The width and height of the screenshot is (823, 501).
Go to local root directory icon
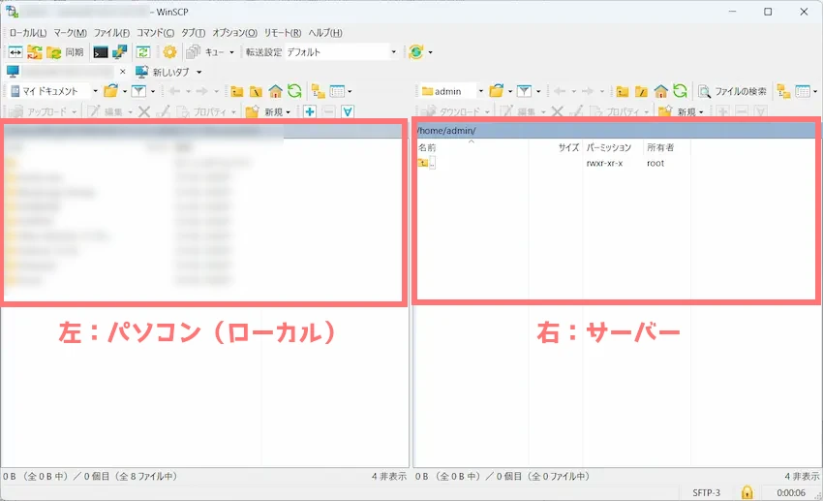(x=256, y=91)
